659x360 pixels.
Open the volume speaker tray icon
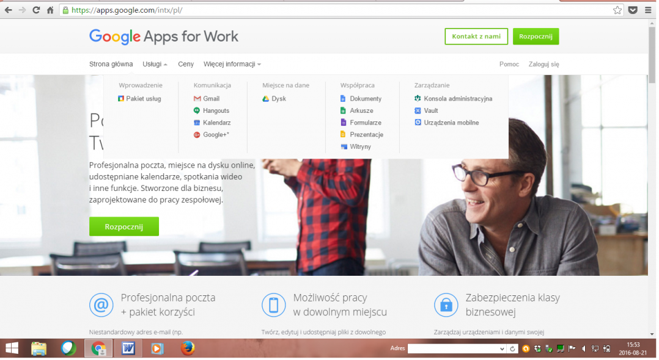584,348
